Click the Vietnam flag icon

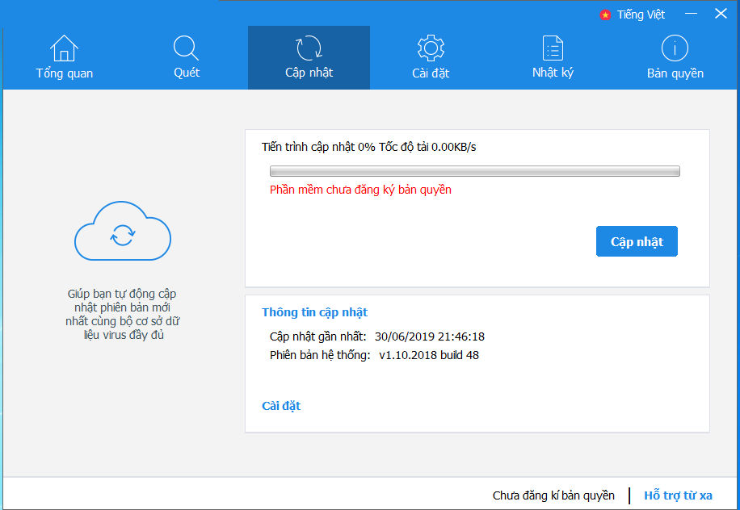coord(605,15)
